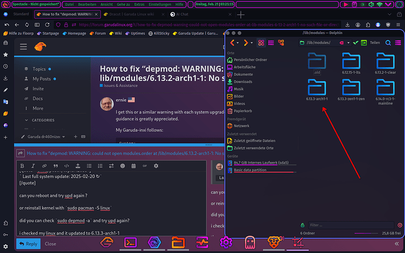
Task: Open Downloads in Dolphin places panel
Action: tap(239, 82)
